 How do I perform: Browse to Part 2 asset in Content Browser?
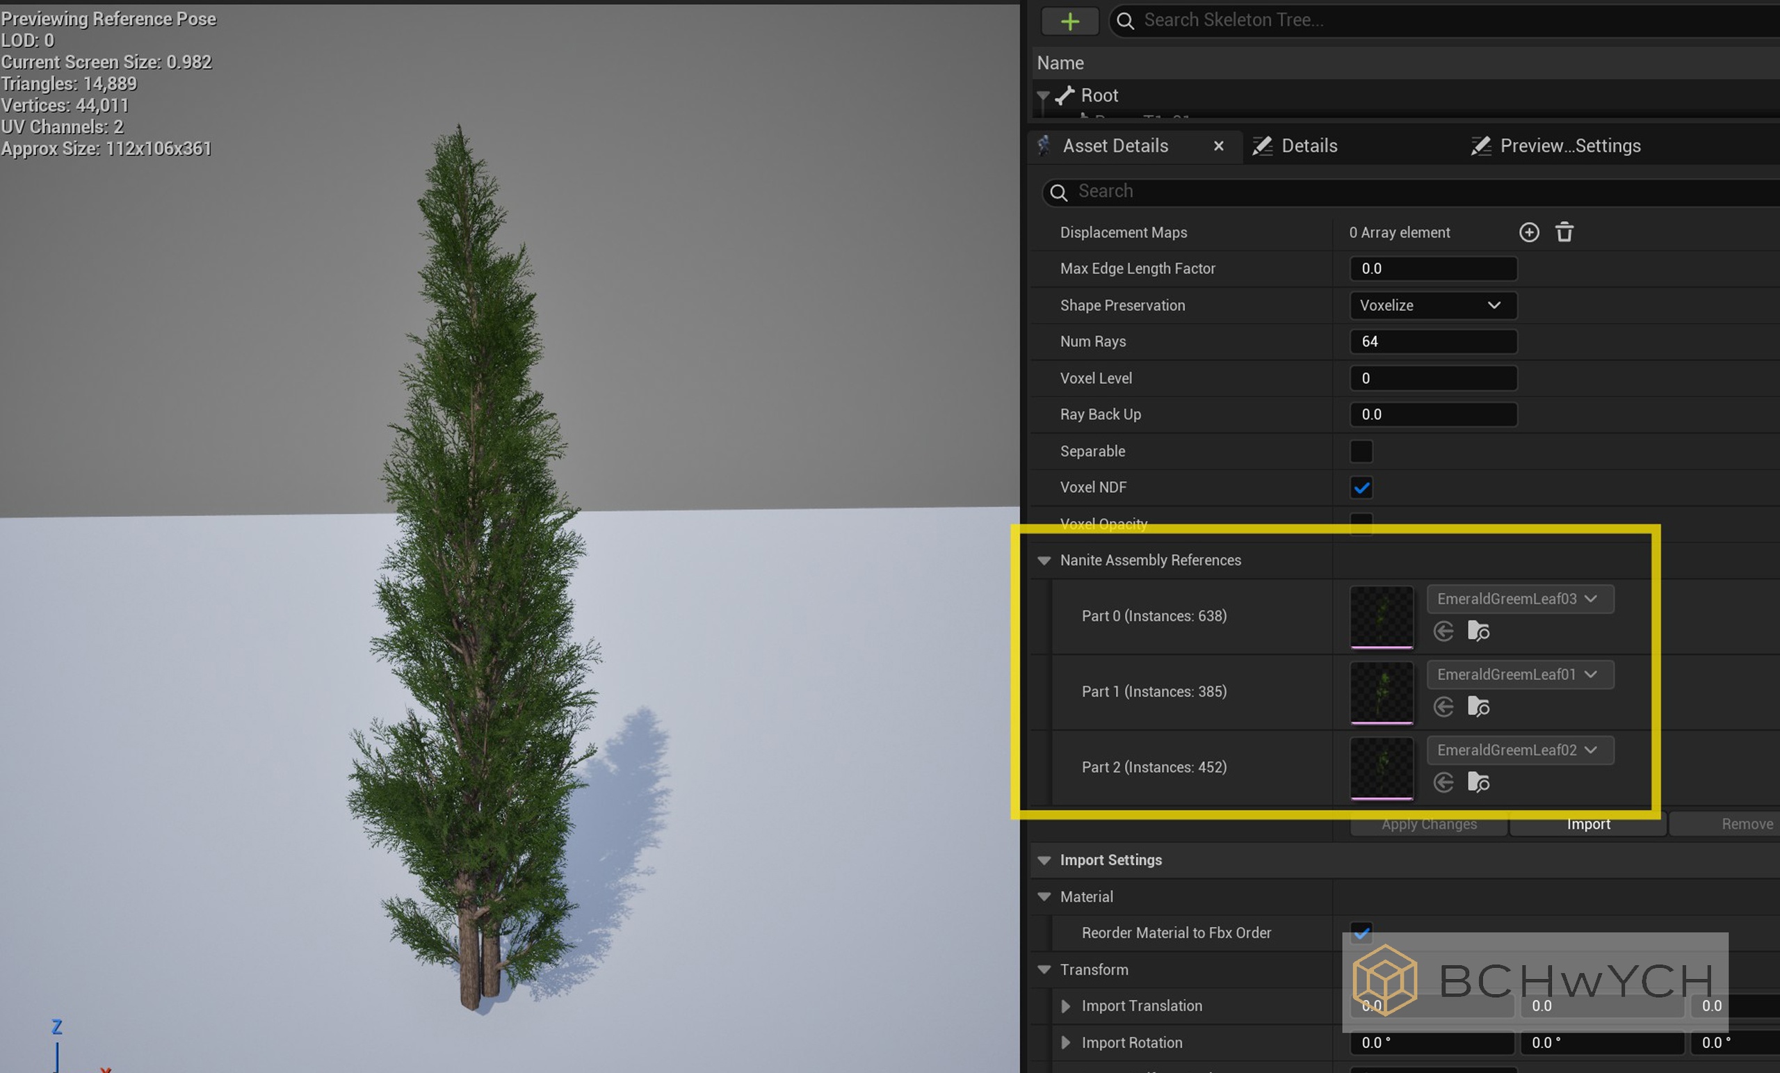click(1478, 782)
